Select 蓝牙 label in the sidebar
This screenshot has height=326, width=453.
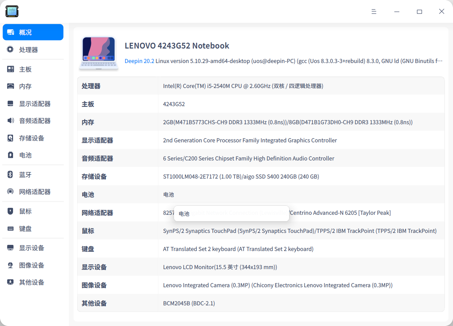click(25, 175)
